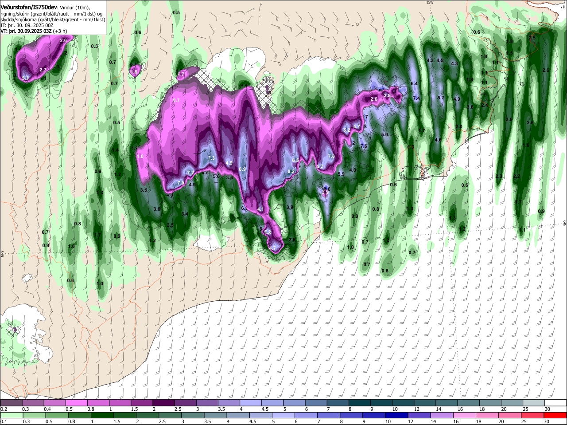Click the '4.1' precipitation value on the map
Screen dimensions: 567x425
tap(260, 209)
